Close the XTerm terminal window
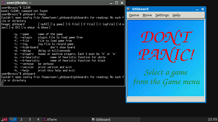 pyautogui.click(x=122, y=3)
